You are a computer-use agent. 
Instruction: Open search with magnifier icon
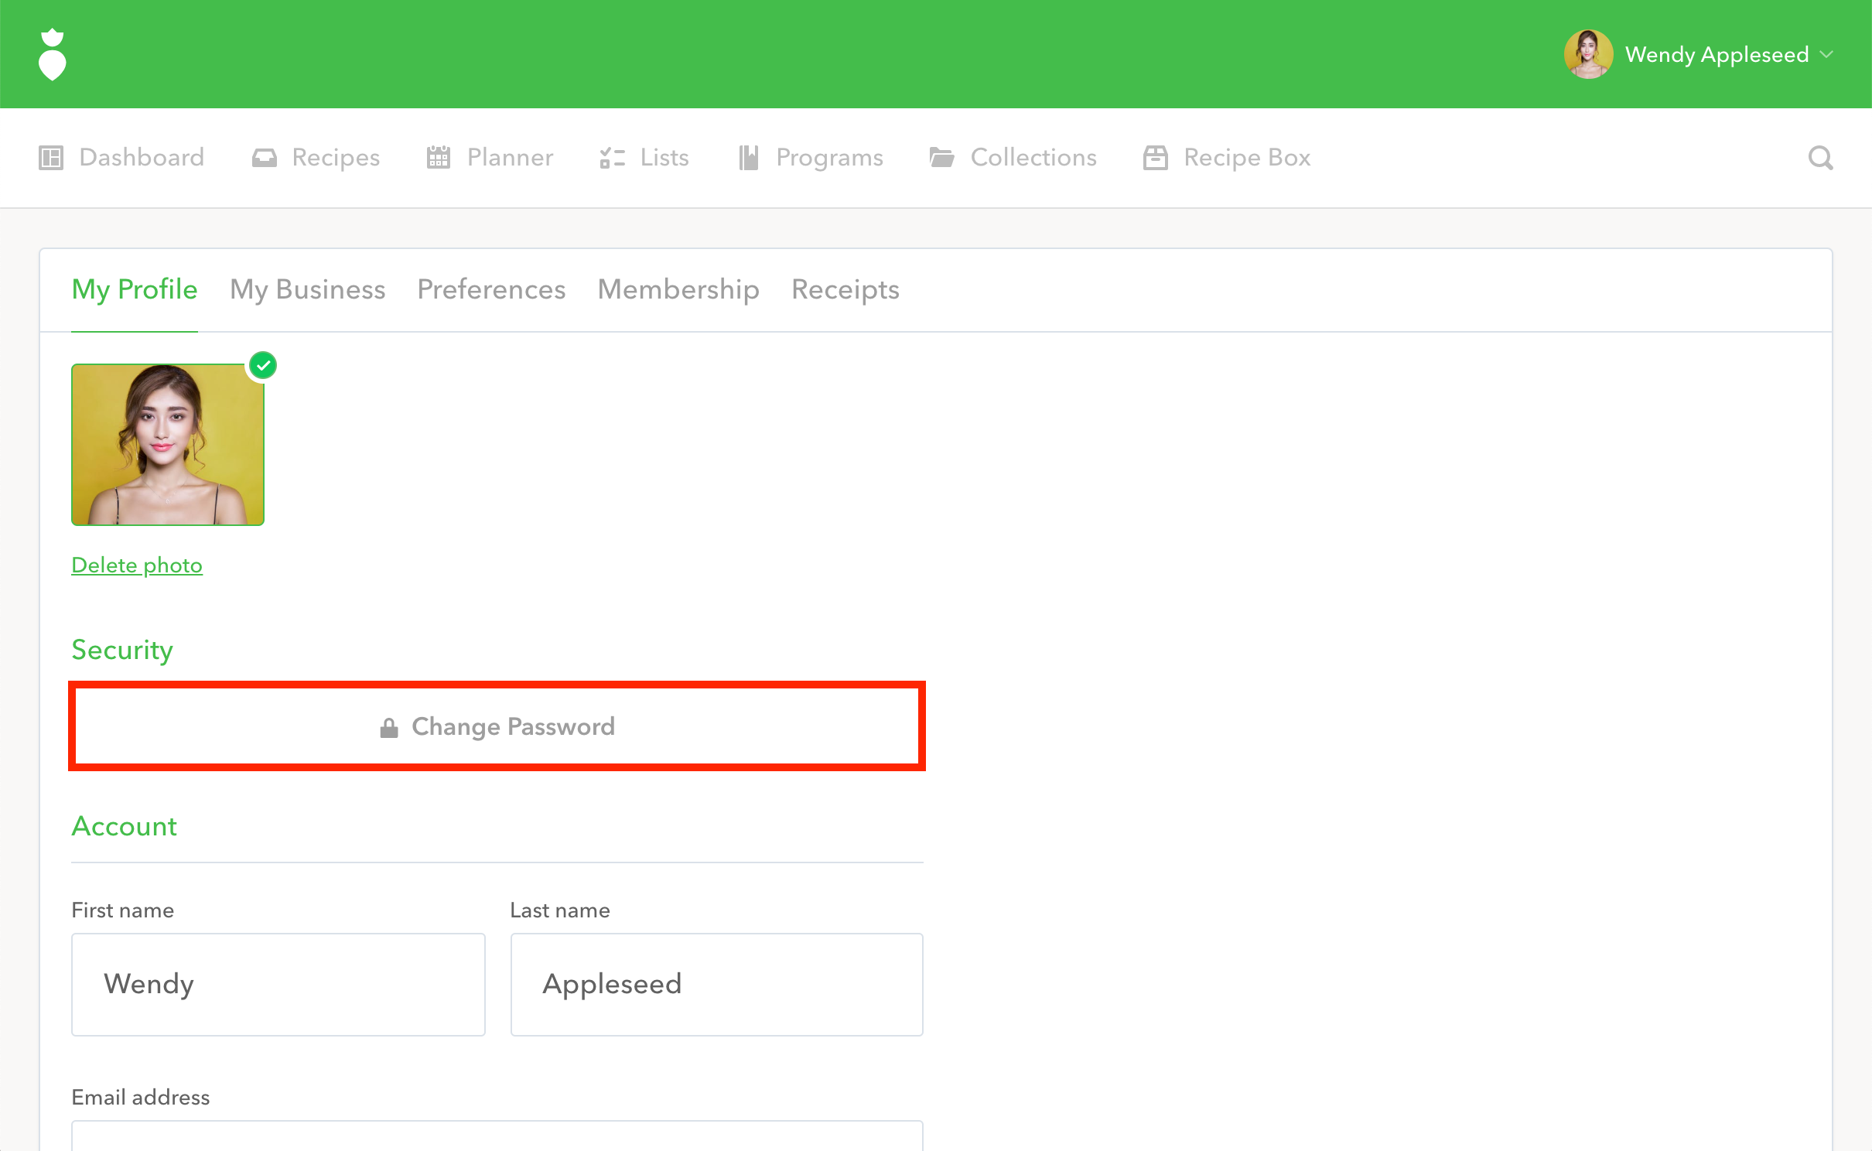pos(1820,158)
